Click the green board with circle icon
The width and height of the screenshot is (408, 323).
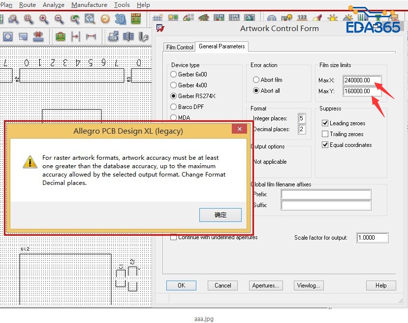click(x=61, y=36)
